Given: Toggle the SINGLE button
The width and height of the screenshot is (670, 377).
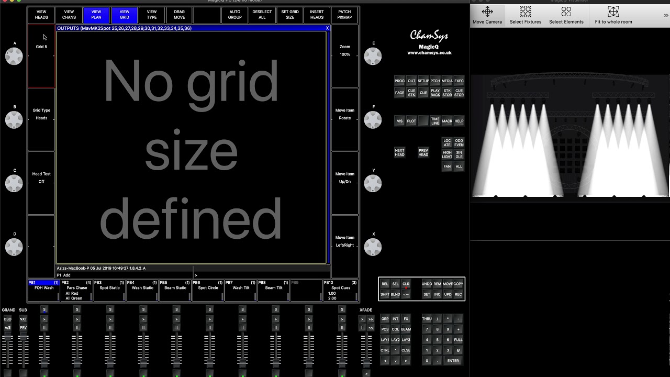Looking at the screenshot, I should (x=459, y=154).
